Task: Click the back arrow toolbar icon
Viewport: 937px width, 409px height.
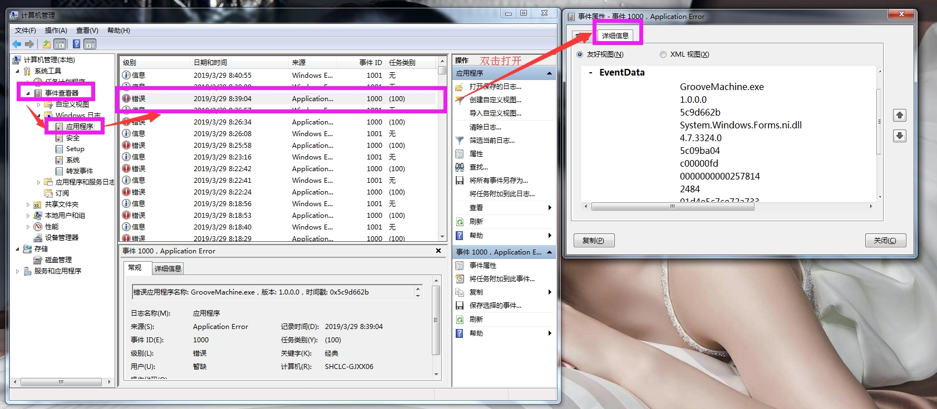Action: (x=17, y=44)
